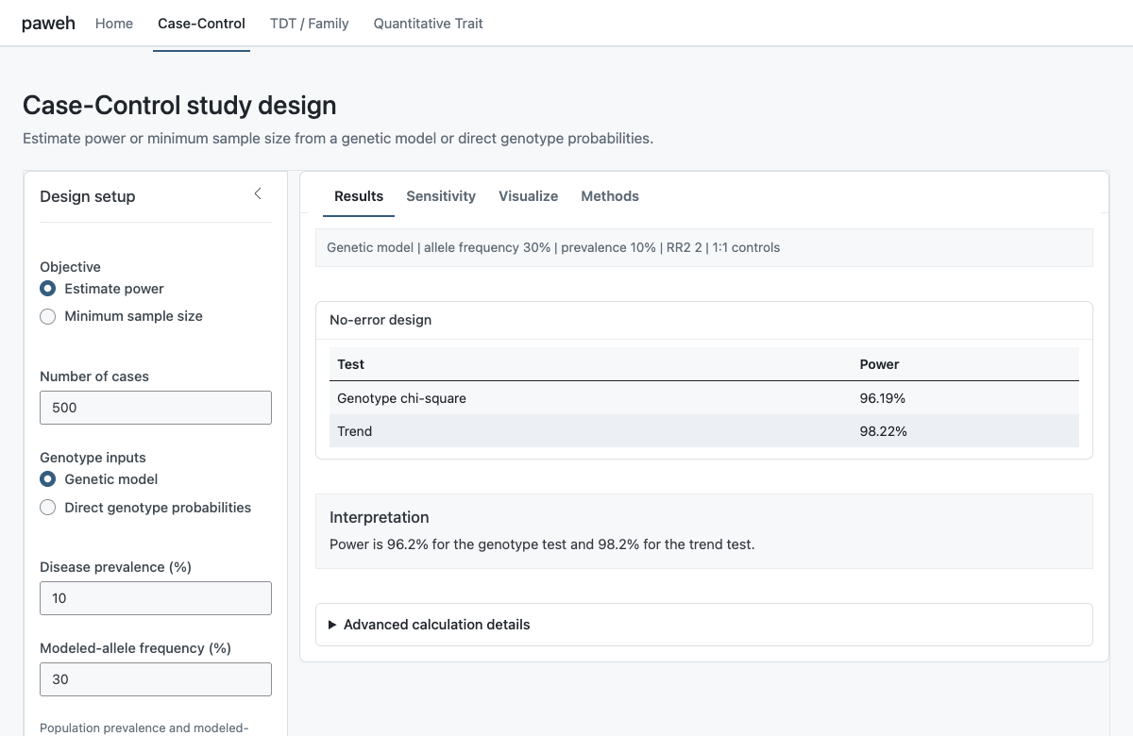Click the interpretation power sentence
This screenshot has height=736, width=1133.
coord(542,544)
